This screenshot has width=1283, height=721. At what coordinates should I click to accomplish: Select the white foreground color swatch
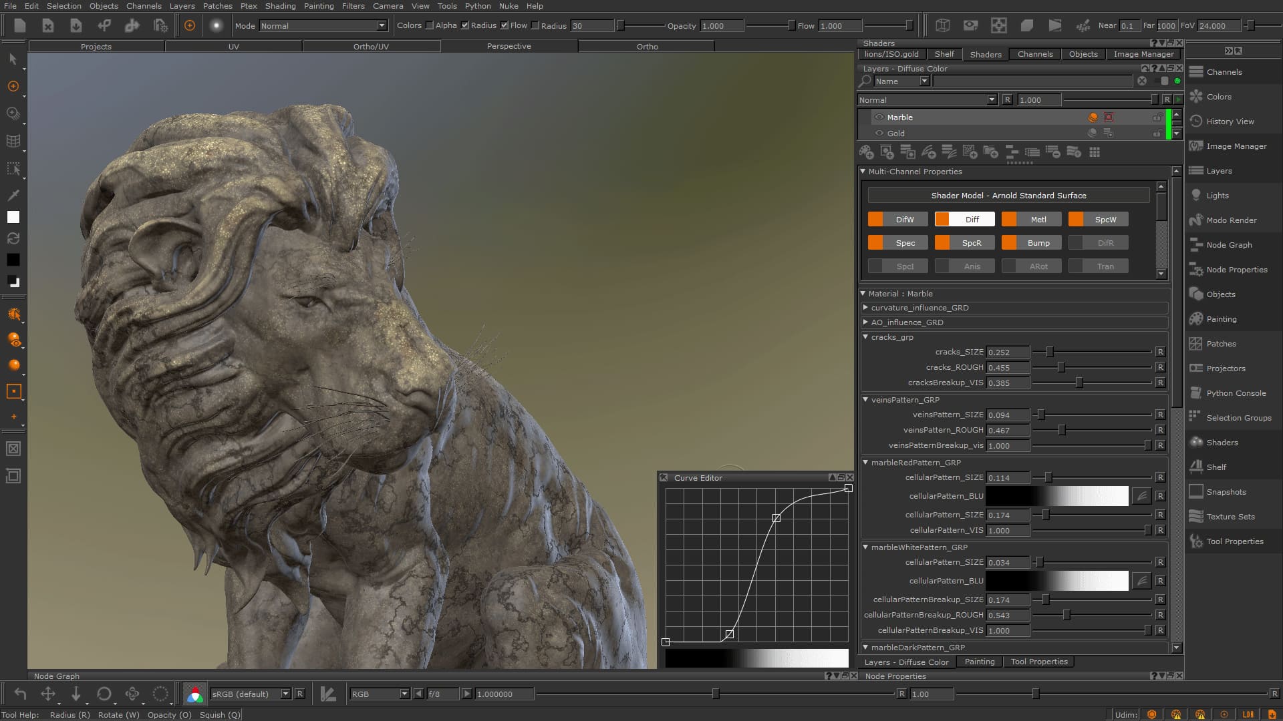(x=12, y=216)
